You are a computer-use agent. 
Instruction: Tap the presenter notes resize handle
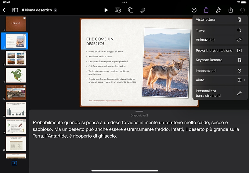[139, 111]
